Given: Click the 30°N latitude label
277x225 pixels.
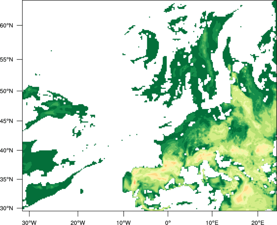Looking at the screenshot, I should (7, 208).
